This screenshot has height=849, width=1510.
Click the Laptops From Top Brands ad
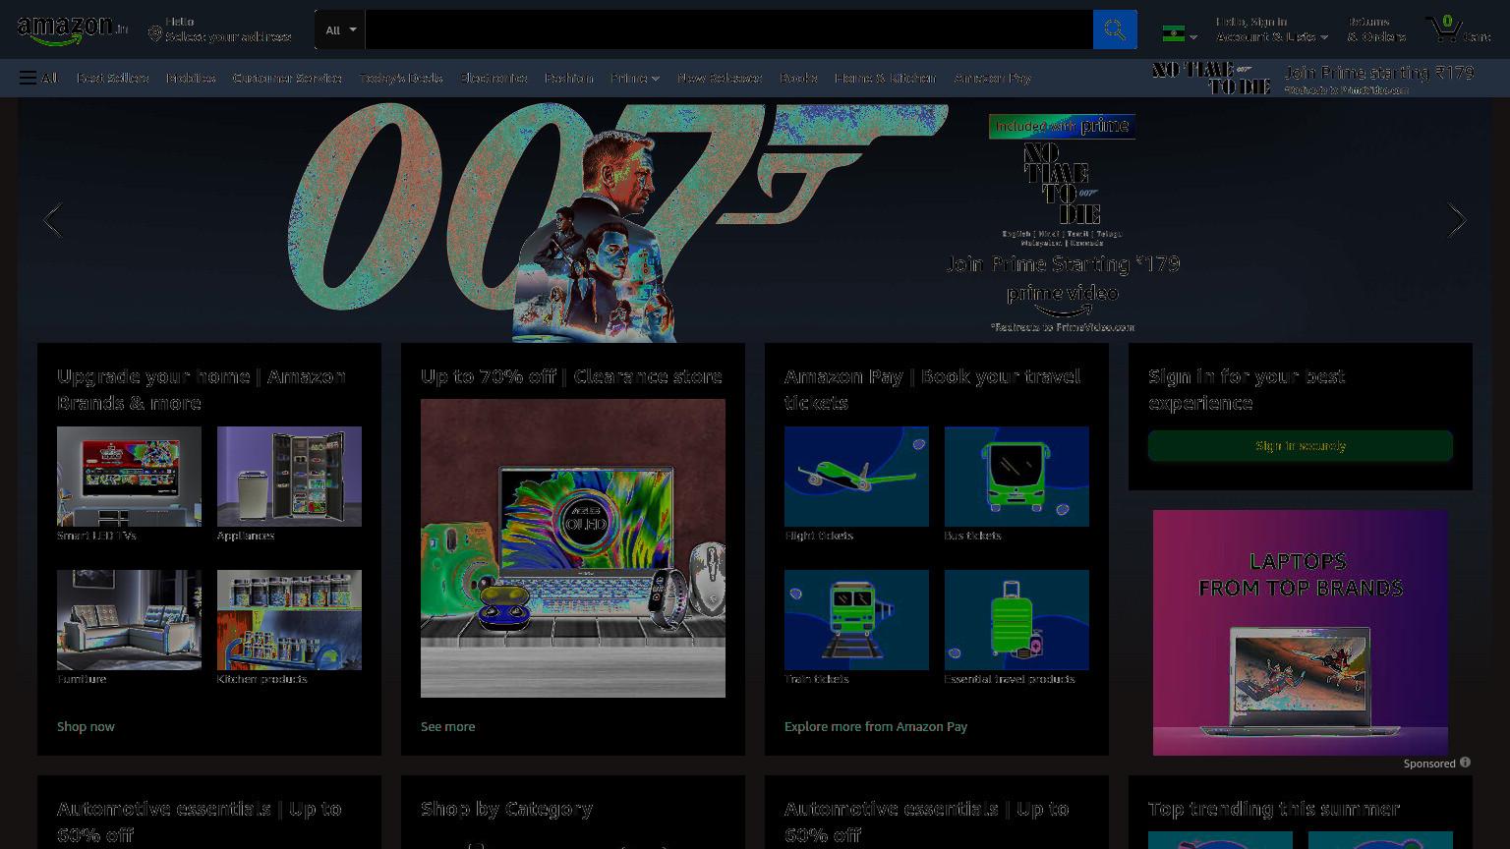point(1301,633)
